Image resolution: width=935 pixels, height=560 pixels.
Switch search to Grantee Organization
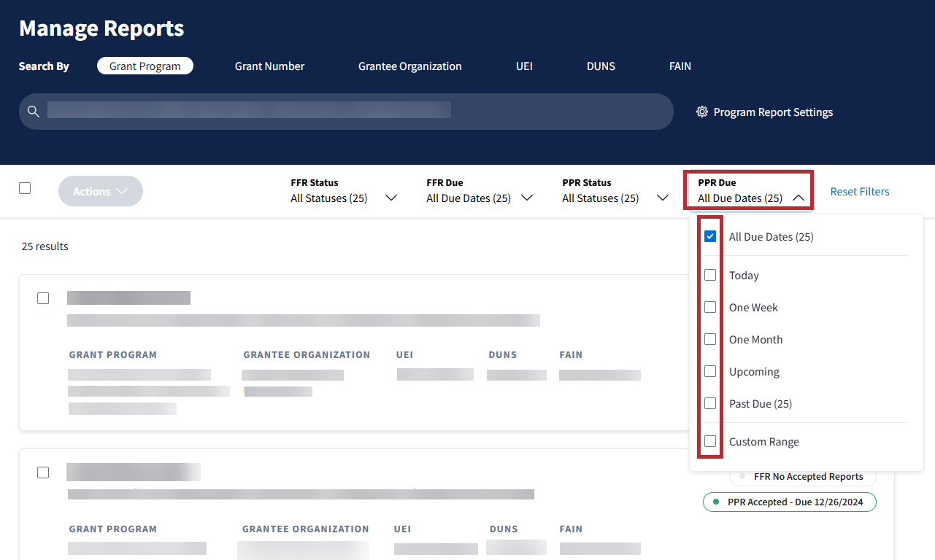coord(409,66)
